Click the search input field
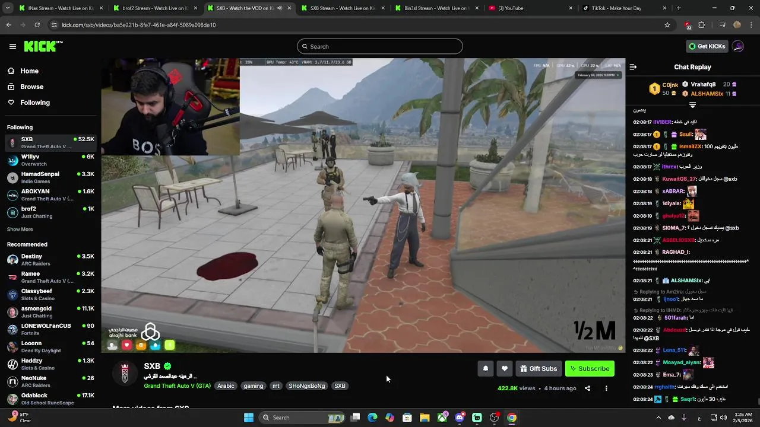Image resolution: width=760 pixels, height=427 pixels. click(380, 46)
